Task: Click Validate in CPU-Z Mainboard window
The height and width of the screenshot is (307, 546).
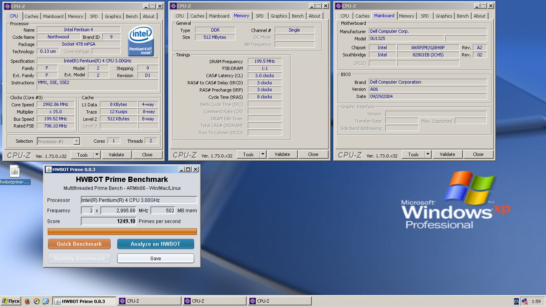Action: coord(447,154)
